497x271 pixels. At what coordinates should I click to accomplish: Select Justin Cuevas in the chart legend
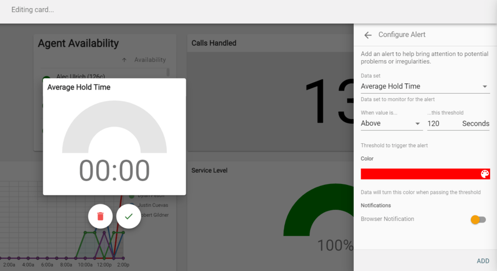tap(153, 205)
